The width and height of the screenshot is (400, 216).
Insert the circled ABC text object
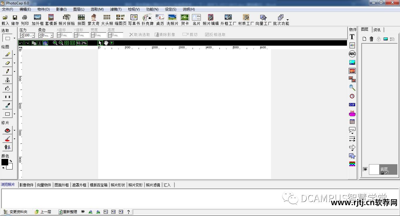point(352,54)
